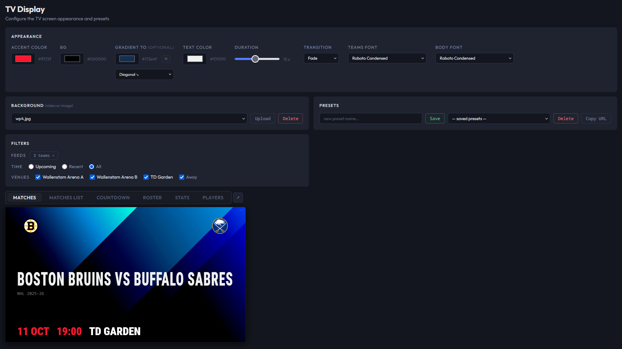
Task: Click the Duration slider handle
Action: (x=255, y=59)
